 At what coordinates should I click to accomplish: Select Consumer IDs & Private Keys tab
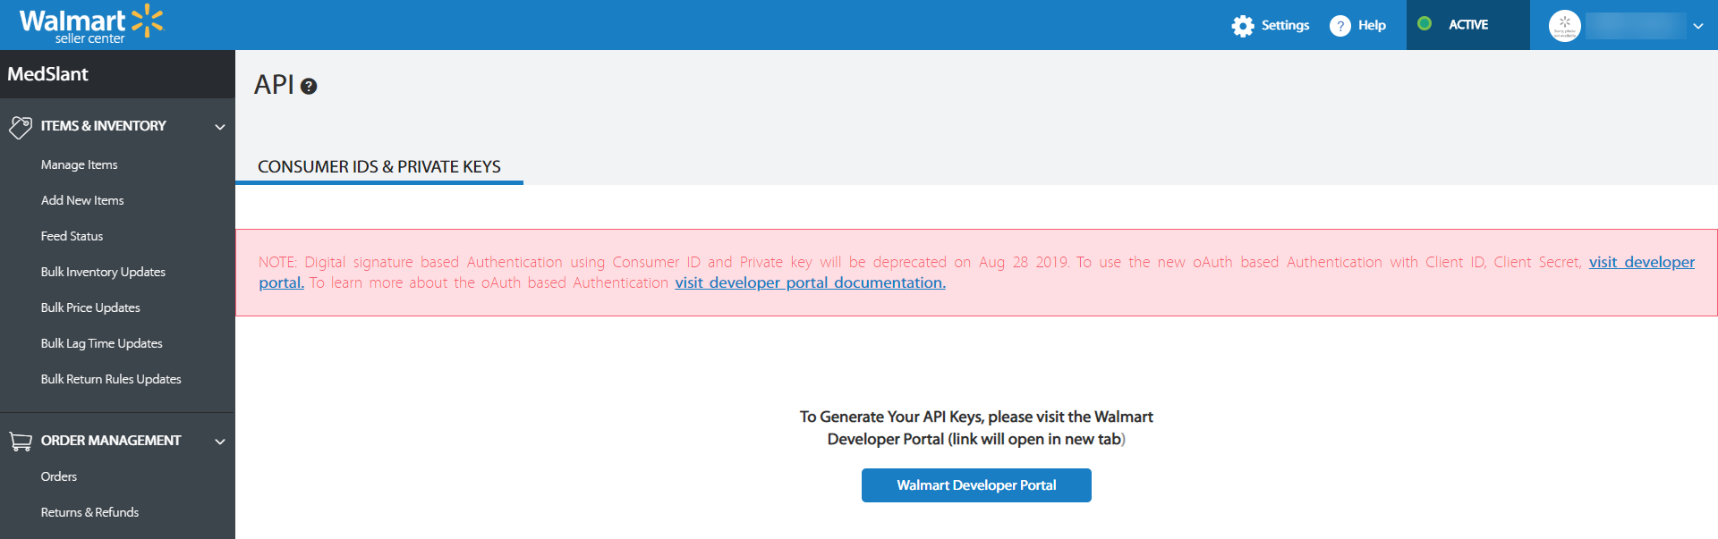(379, 167)
